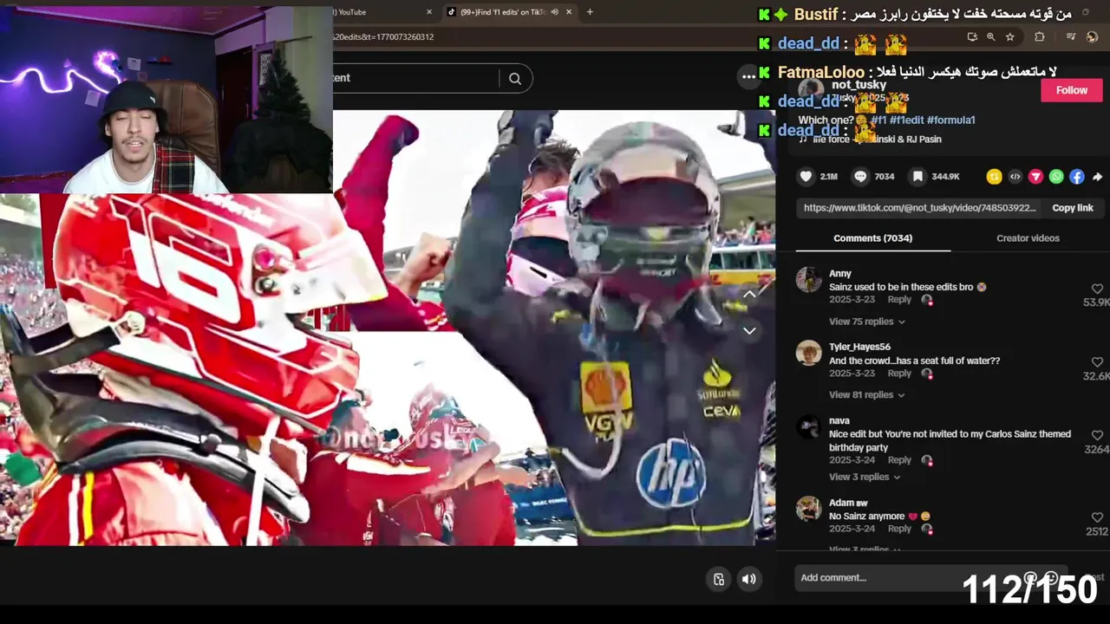This screenshot has width=1110, height=624.
Task: Switch to Comments (7034) tab
Action: tap(872, 238)
